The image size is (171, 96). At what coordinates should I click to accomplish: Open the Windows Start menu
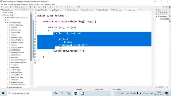coord(3,93)
